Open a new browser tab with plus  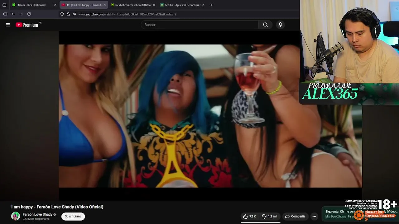pos(212,5)
